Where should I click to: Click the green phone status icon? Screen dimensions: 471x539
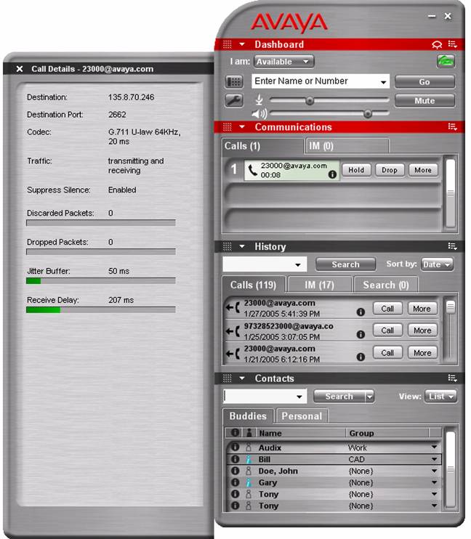click(x=446, y=62)
